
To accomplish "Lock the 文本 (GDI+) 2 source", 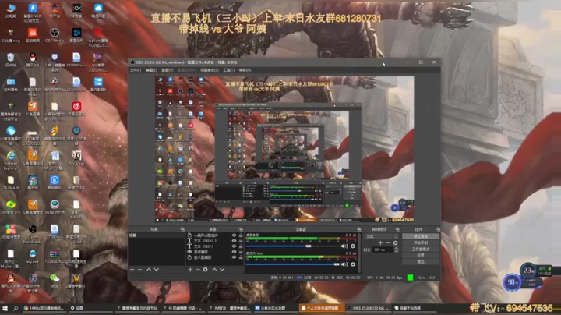I will click(x=241, y=241).
